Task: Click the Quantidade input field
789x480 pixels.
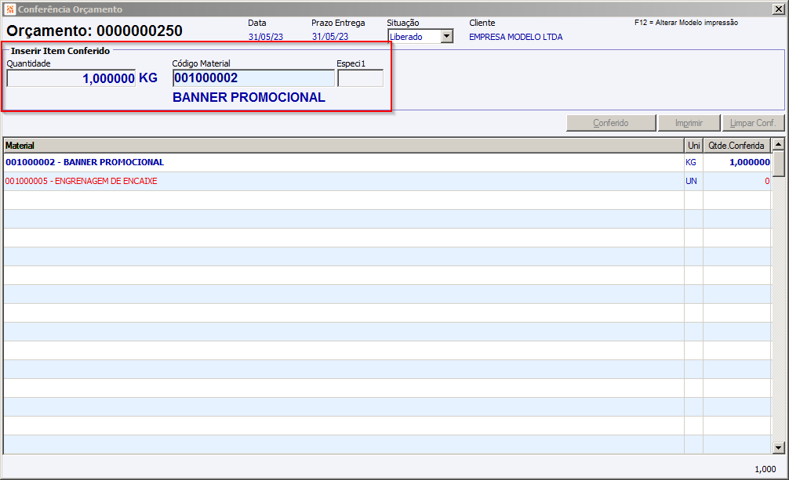Action: point(71,78)
